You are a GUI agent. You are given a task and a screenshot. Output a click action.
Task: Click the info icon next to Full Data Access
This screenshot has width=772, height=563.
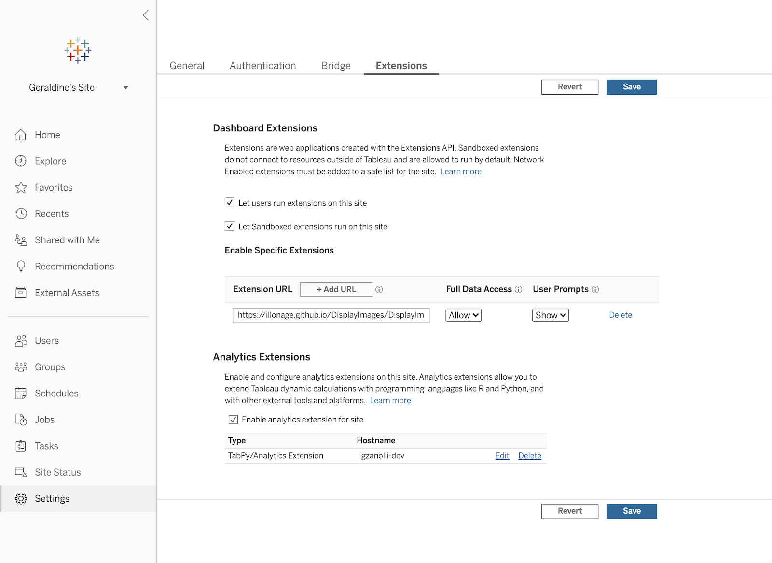tap(518, 289)
